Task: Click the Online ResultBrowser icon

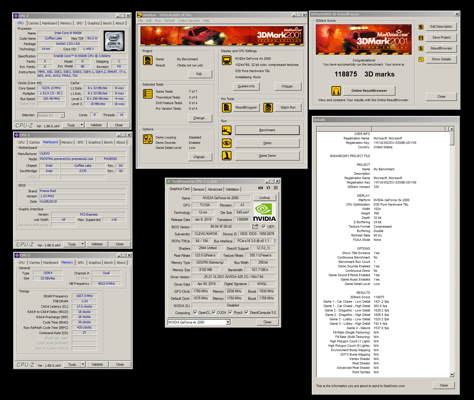Action: coord(336,91)
